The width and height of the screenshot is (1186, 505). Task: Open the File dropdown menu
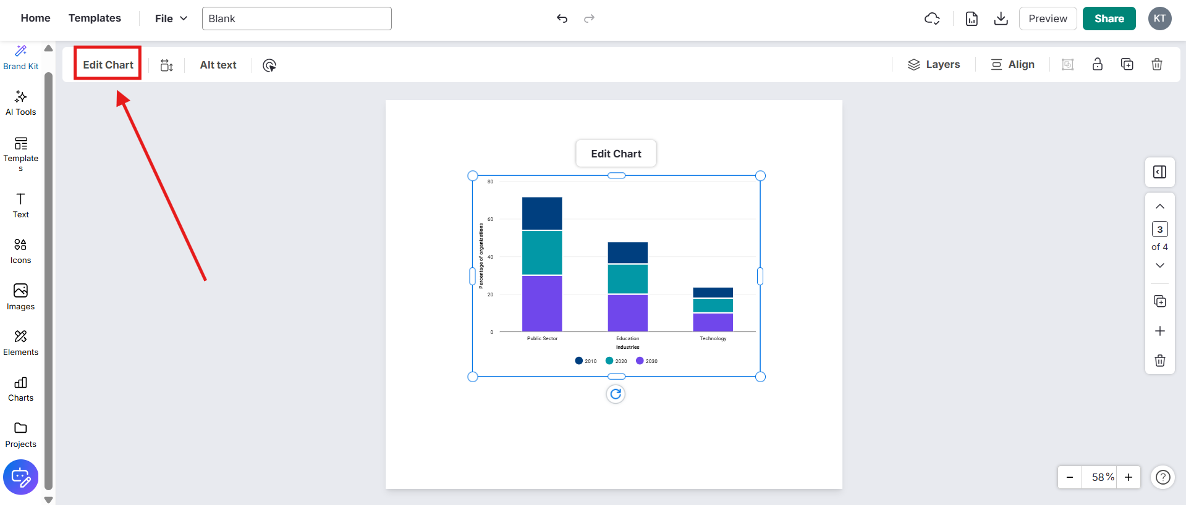pyautogui.click(x=171, y=19)
